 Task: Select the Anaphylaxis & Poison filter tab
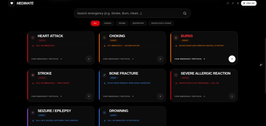click(161, 23)
